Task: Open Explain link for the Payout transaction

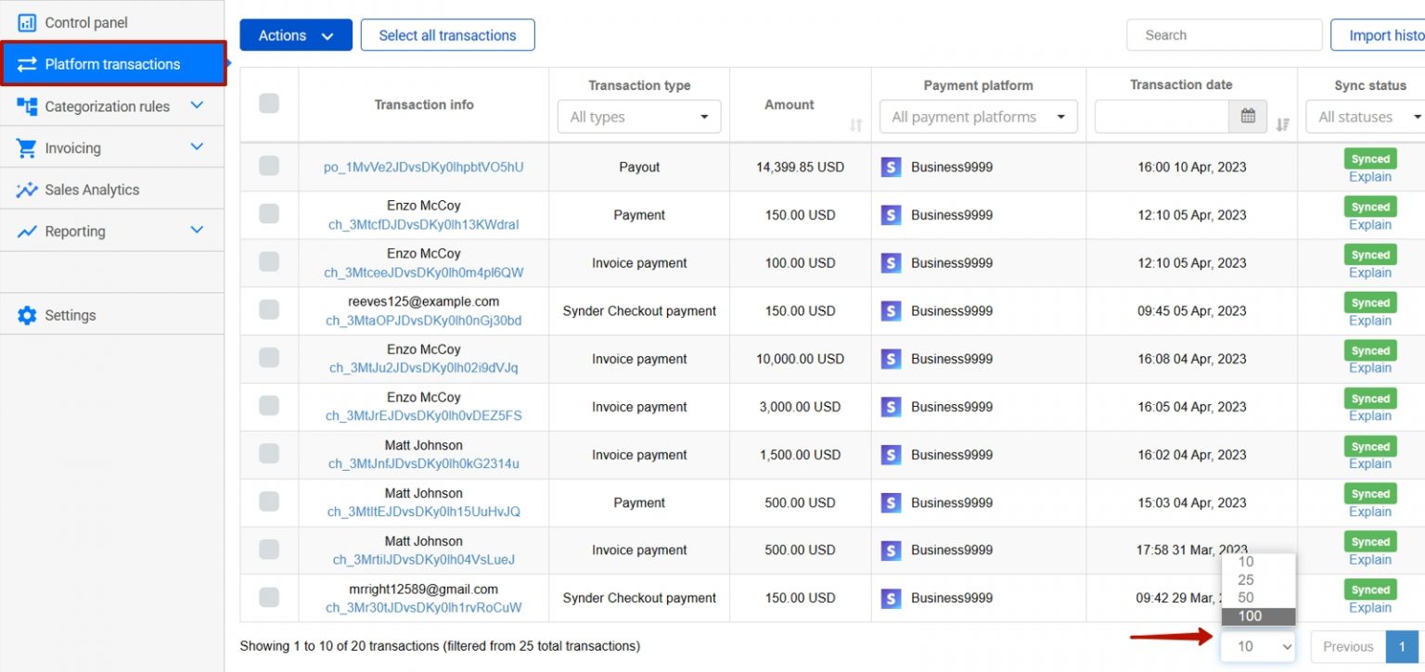Action: point(1369,177)
